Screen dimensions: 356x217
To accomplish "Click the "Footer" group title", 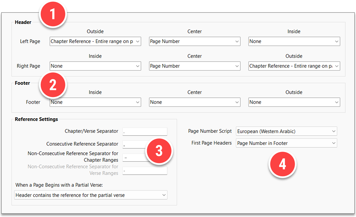I will (22, 83).
